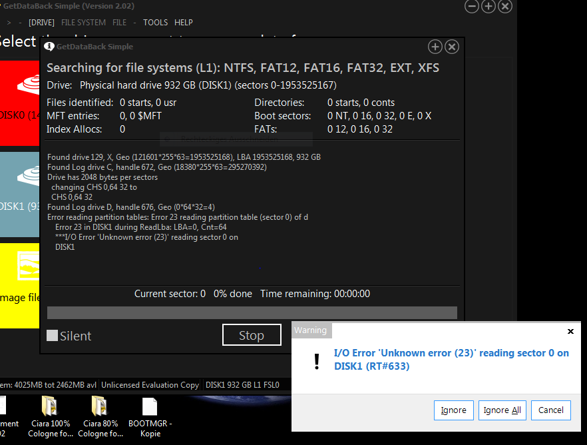Open the BOOTMGR - Kopie file
The width and height of the screenshot is (587, 445).
150,416
